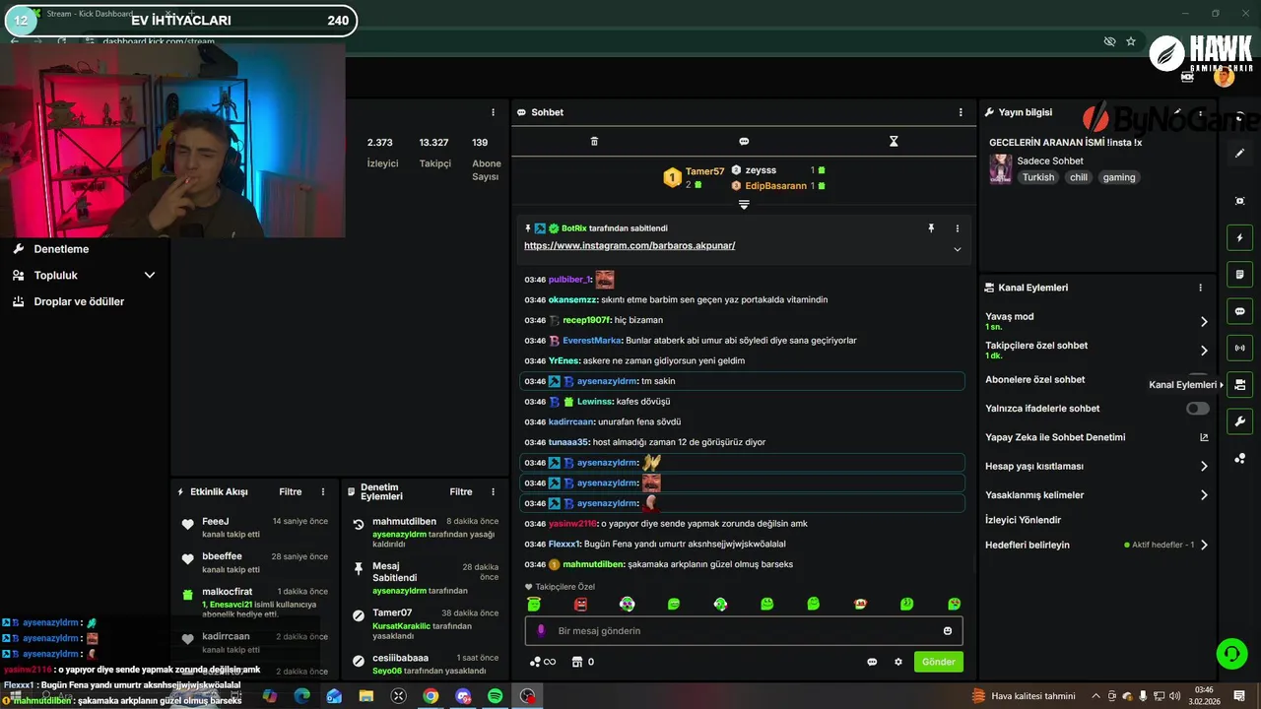Image resolution: width=1261 pixels, height=709 pixels.
Task: Click the channel points infinity icon
Action: (543, 662)
